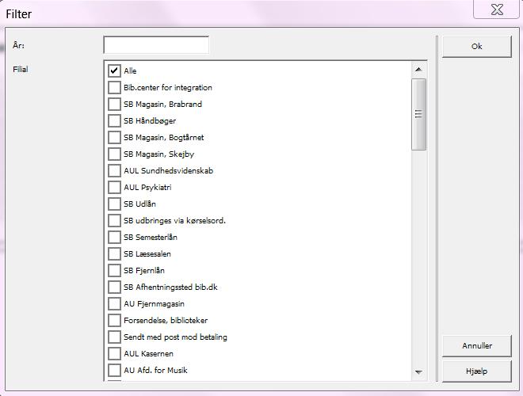This screenshot has height=396, width=523.
Task: Enable SB Udlån checkbox
Action: [114, 204]
